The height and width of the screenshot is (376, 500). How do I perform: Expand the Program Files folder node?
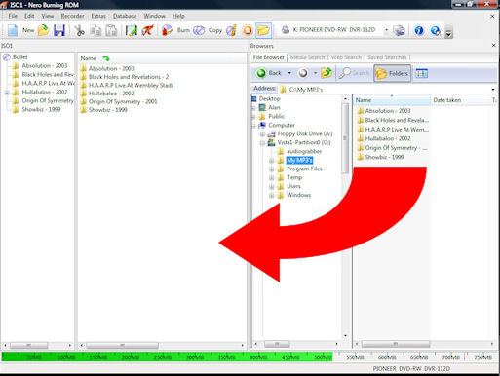[272, 169]
